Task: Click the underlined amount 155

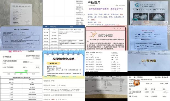Action: click(100, 22)
